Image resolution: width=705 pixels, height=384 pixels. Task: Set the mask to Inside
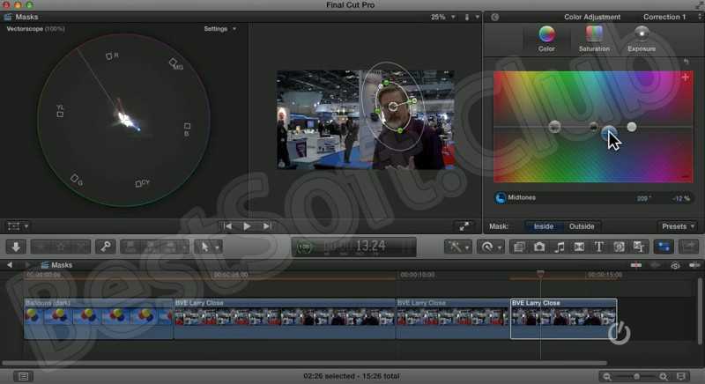pyautogui.click(x=544, y=226)
